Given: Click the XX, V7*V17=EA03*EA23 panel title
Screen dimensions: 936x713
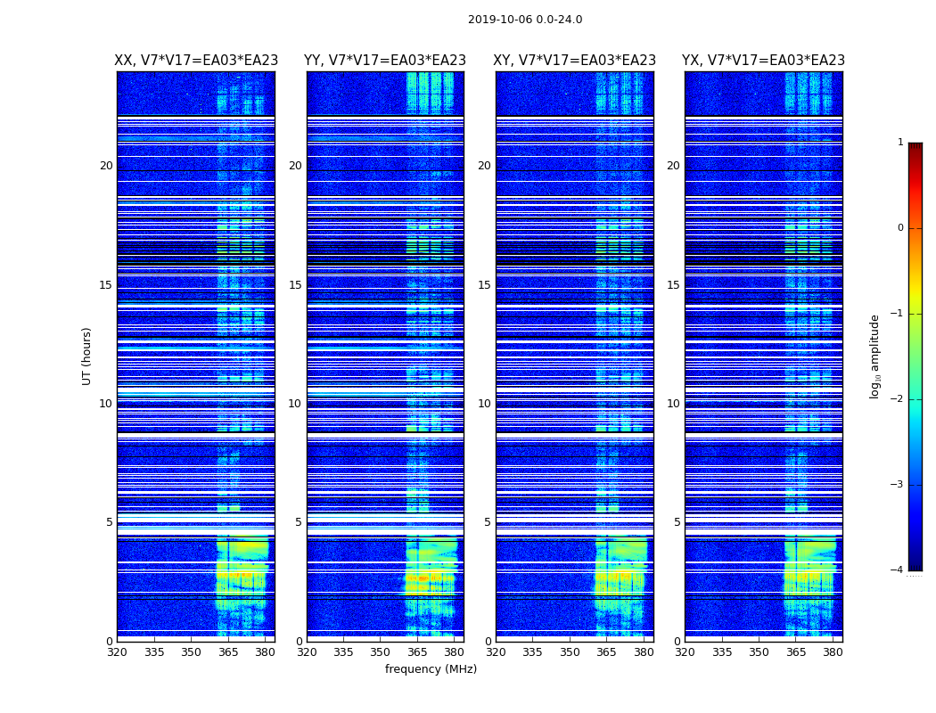Looking at the screenshot, I should [196, 61].
